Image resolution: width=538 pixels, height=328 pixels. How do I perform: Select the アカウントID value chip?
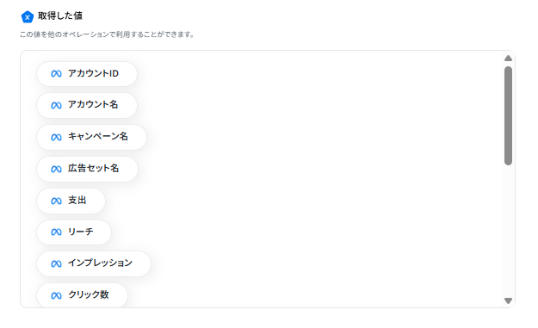[x=87, y=74]
